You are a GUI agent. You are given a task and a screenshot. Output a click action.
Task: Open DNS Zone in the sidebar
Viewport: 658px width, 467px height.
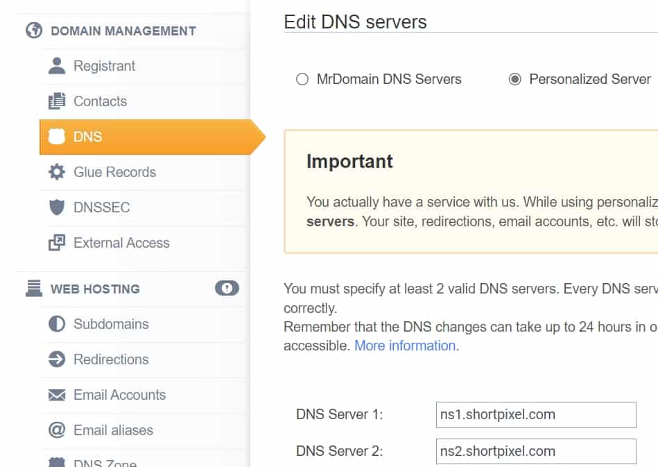tap(105, 462)
